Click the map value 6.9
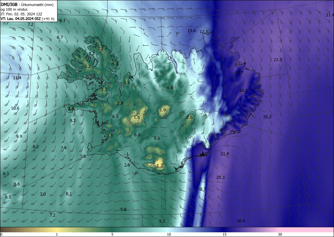The image size is (334, 237). tap(115, 117)
